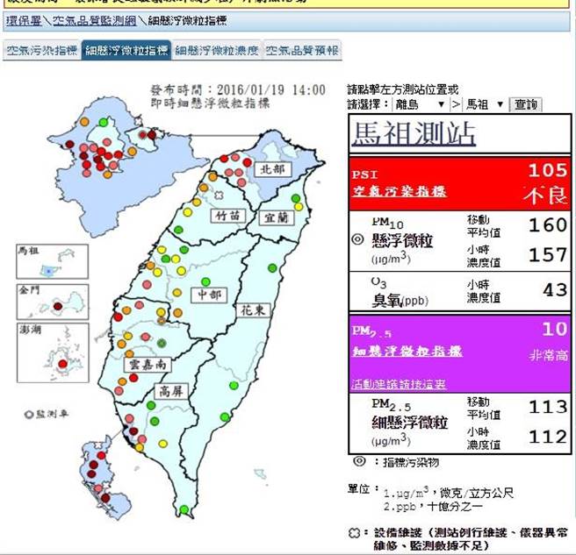Open the 環保署 breadcrumb link
The image size is (576, 555).
[24, 20]
